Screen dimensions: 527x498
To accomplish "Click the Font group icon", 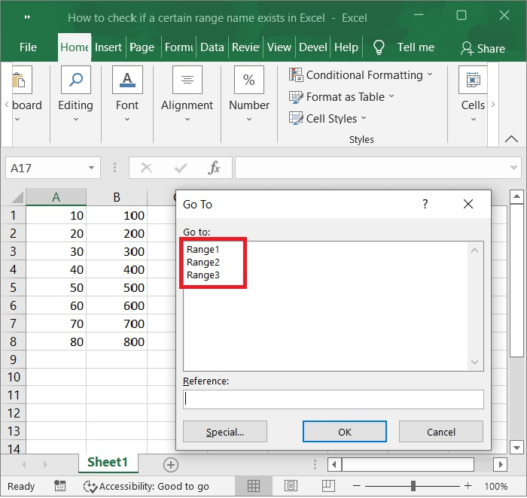I will click(127, 80).
